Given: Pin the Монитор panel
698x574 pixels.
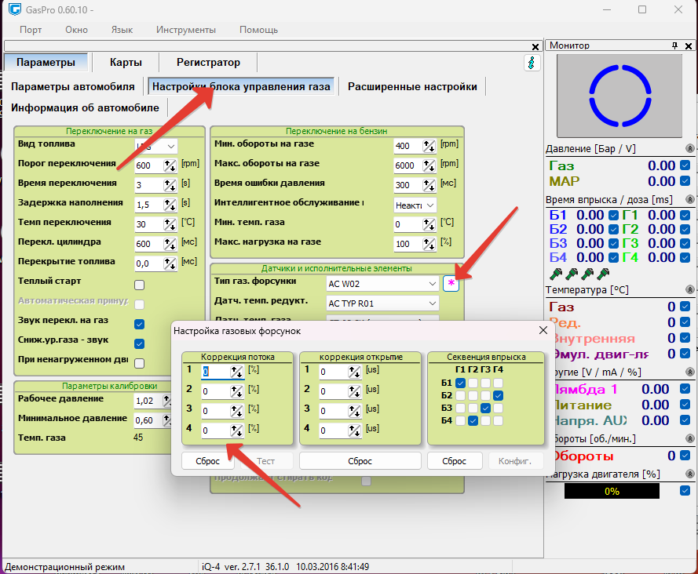Looking at the screenshot, I should 675,45.
